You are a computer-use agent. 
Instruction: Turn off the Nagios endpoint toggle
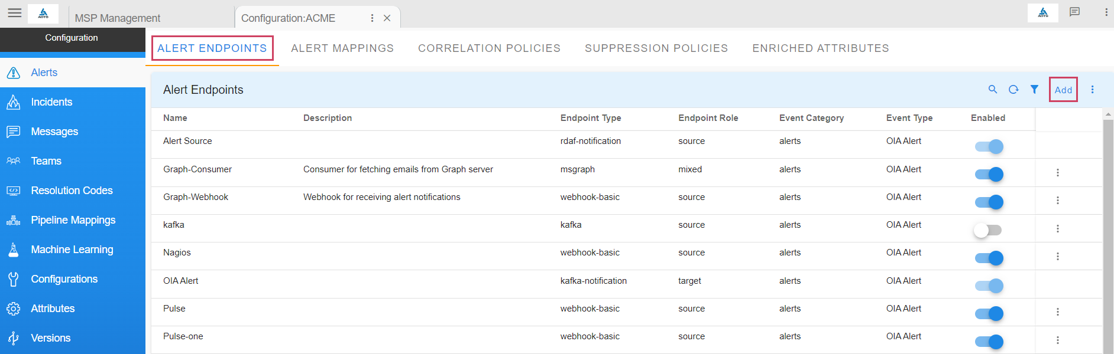pos(989,258)
